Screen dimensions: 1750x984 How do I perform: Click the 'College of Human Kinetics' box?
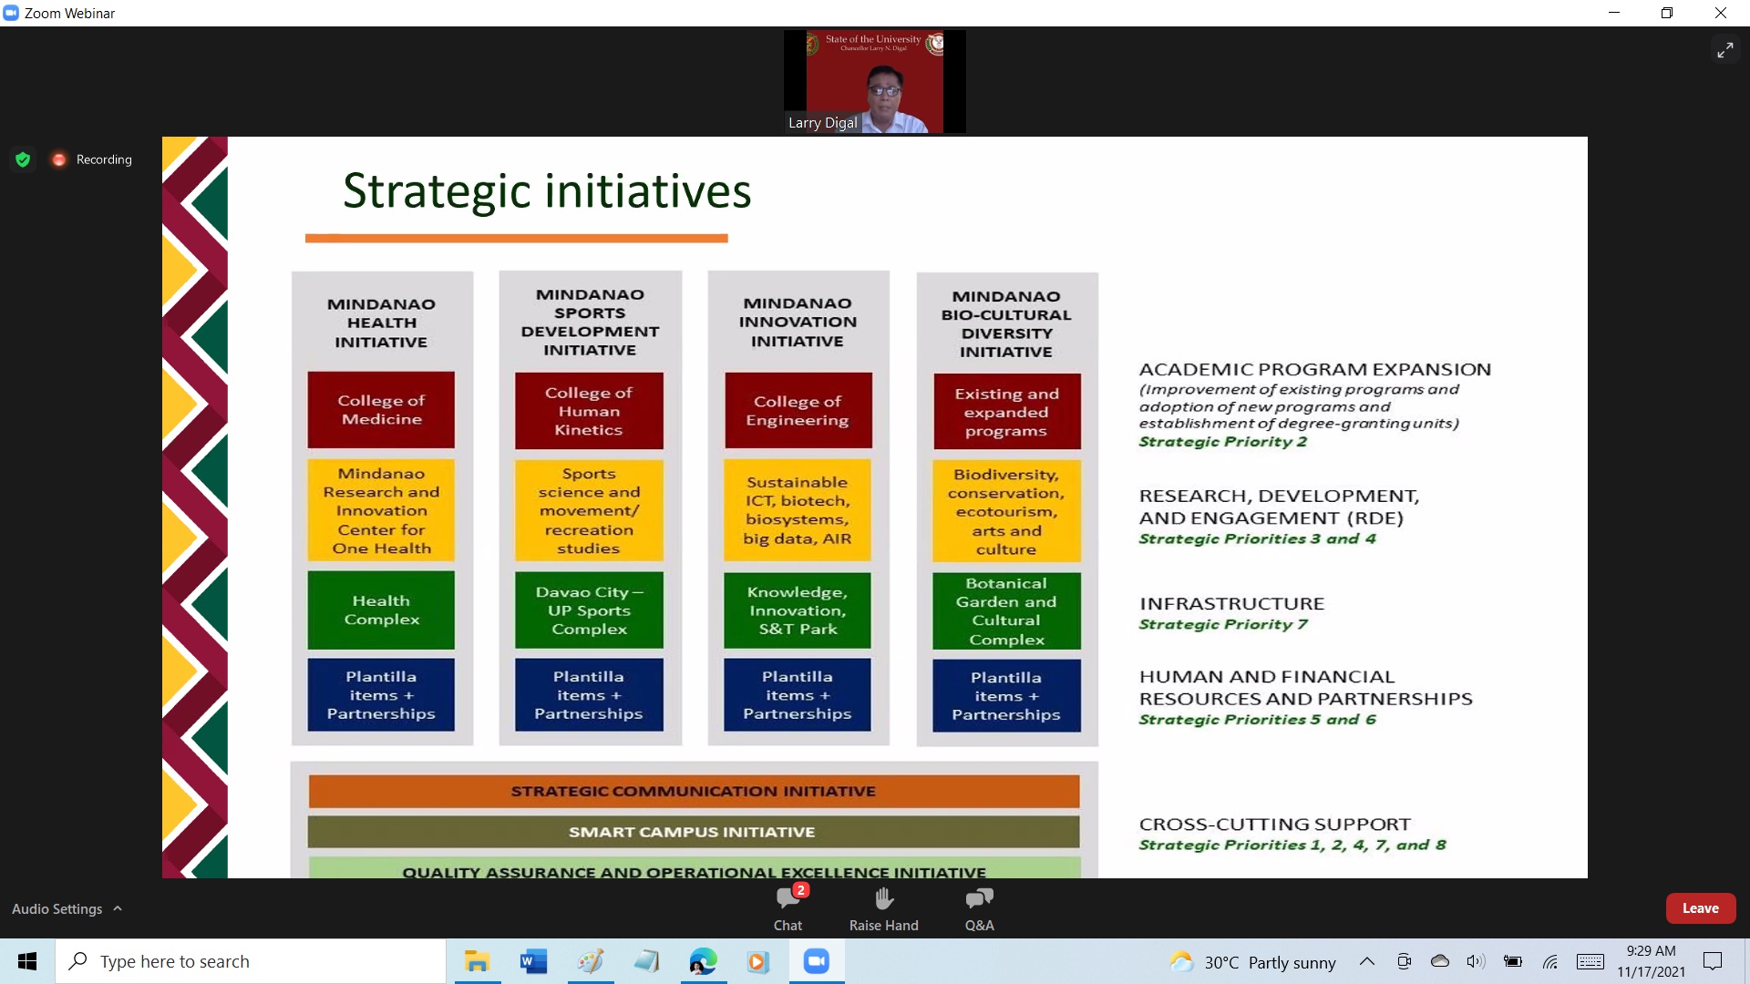coord(589,411)
